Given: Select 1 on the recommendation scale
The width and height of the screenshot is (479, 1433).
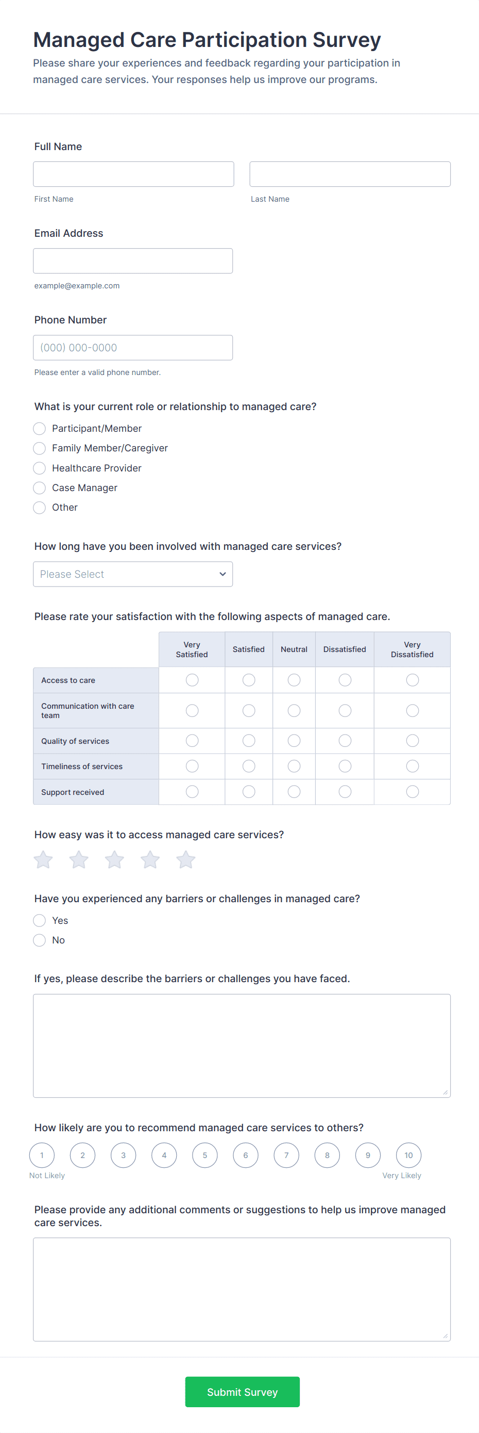Looking at the screenshot, I should point(42,1155).
